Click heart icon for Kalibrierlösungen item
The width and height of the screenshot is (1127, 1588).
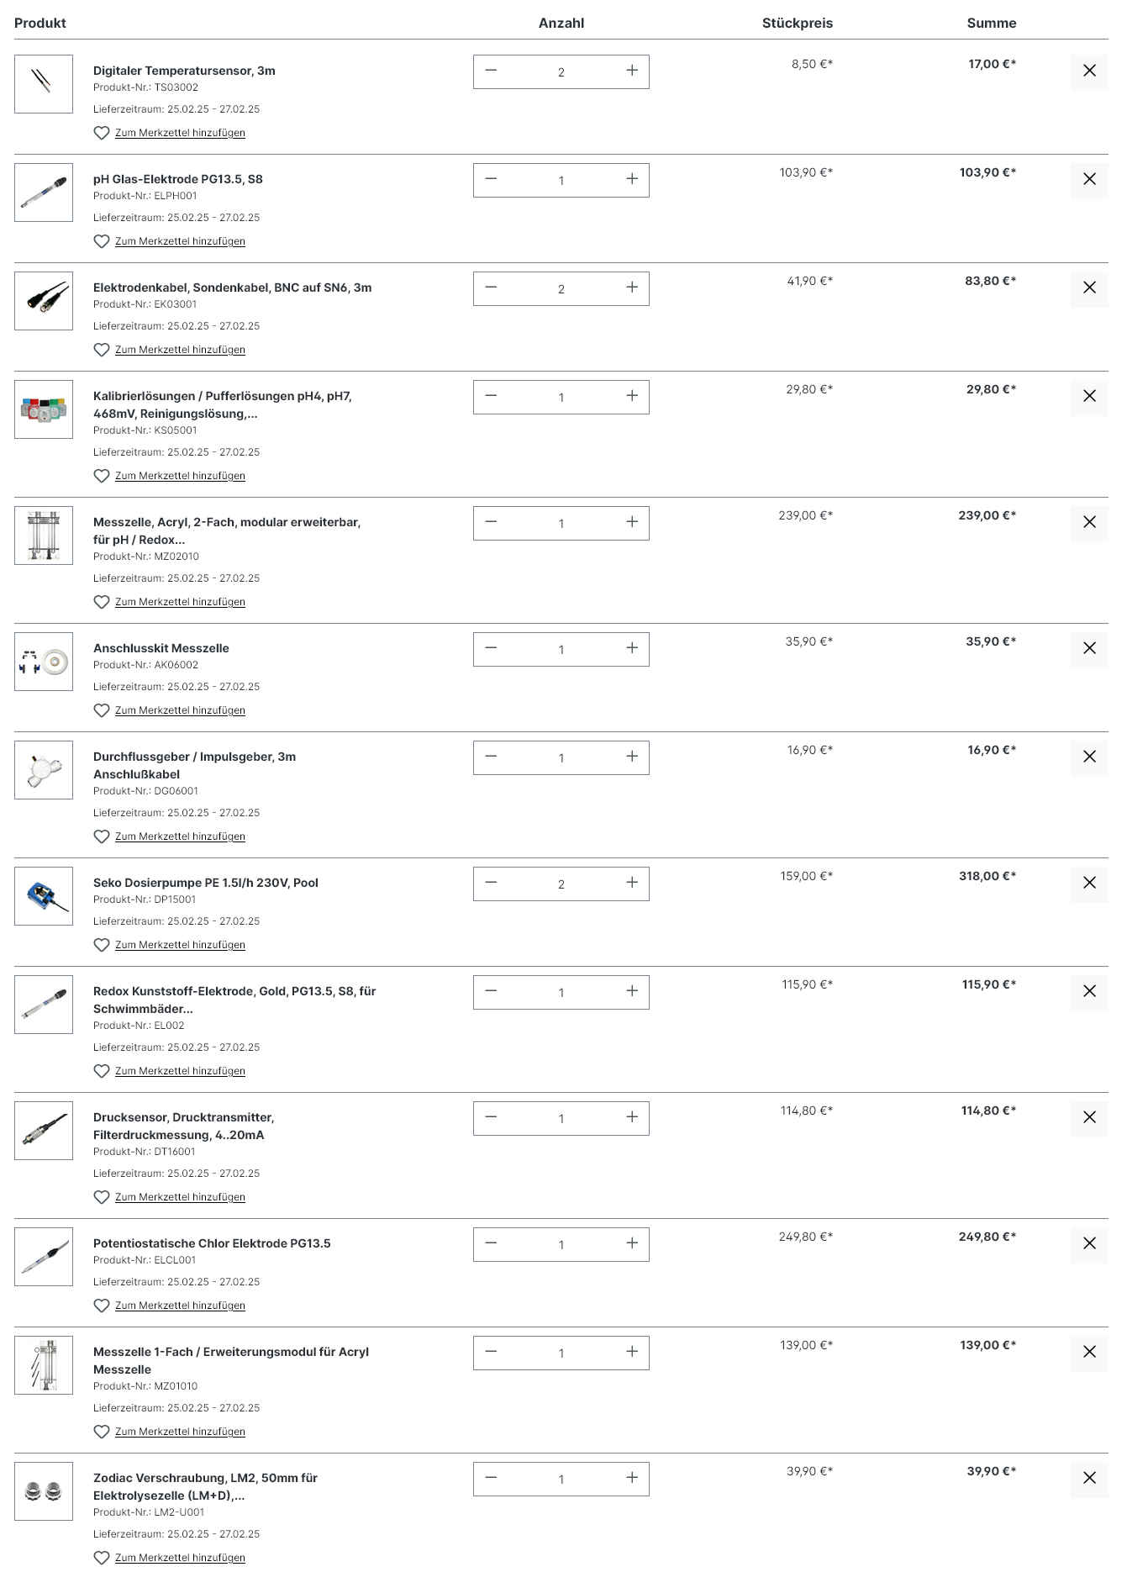tap(102, 476)
